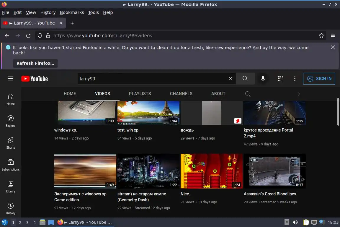Open the 'Nice.' video title link
The image size is (340, 227).
click(x=185, y=194)
